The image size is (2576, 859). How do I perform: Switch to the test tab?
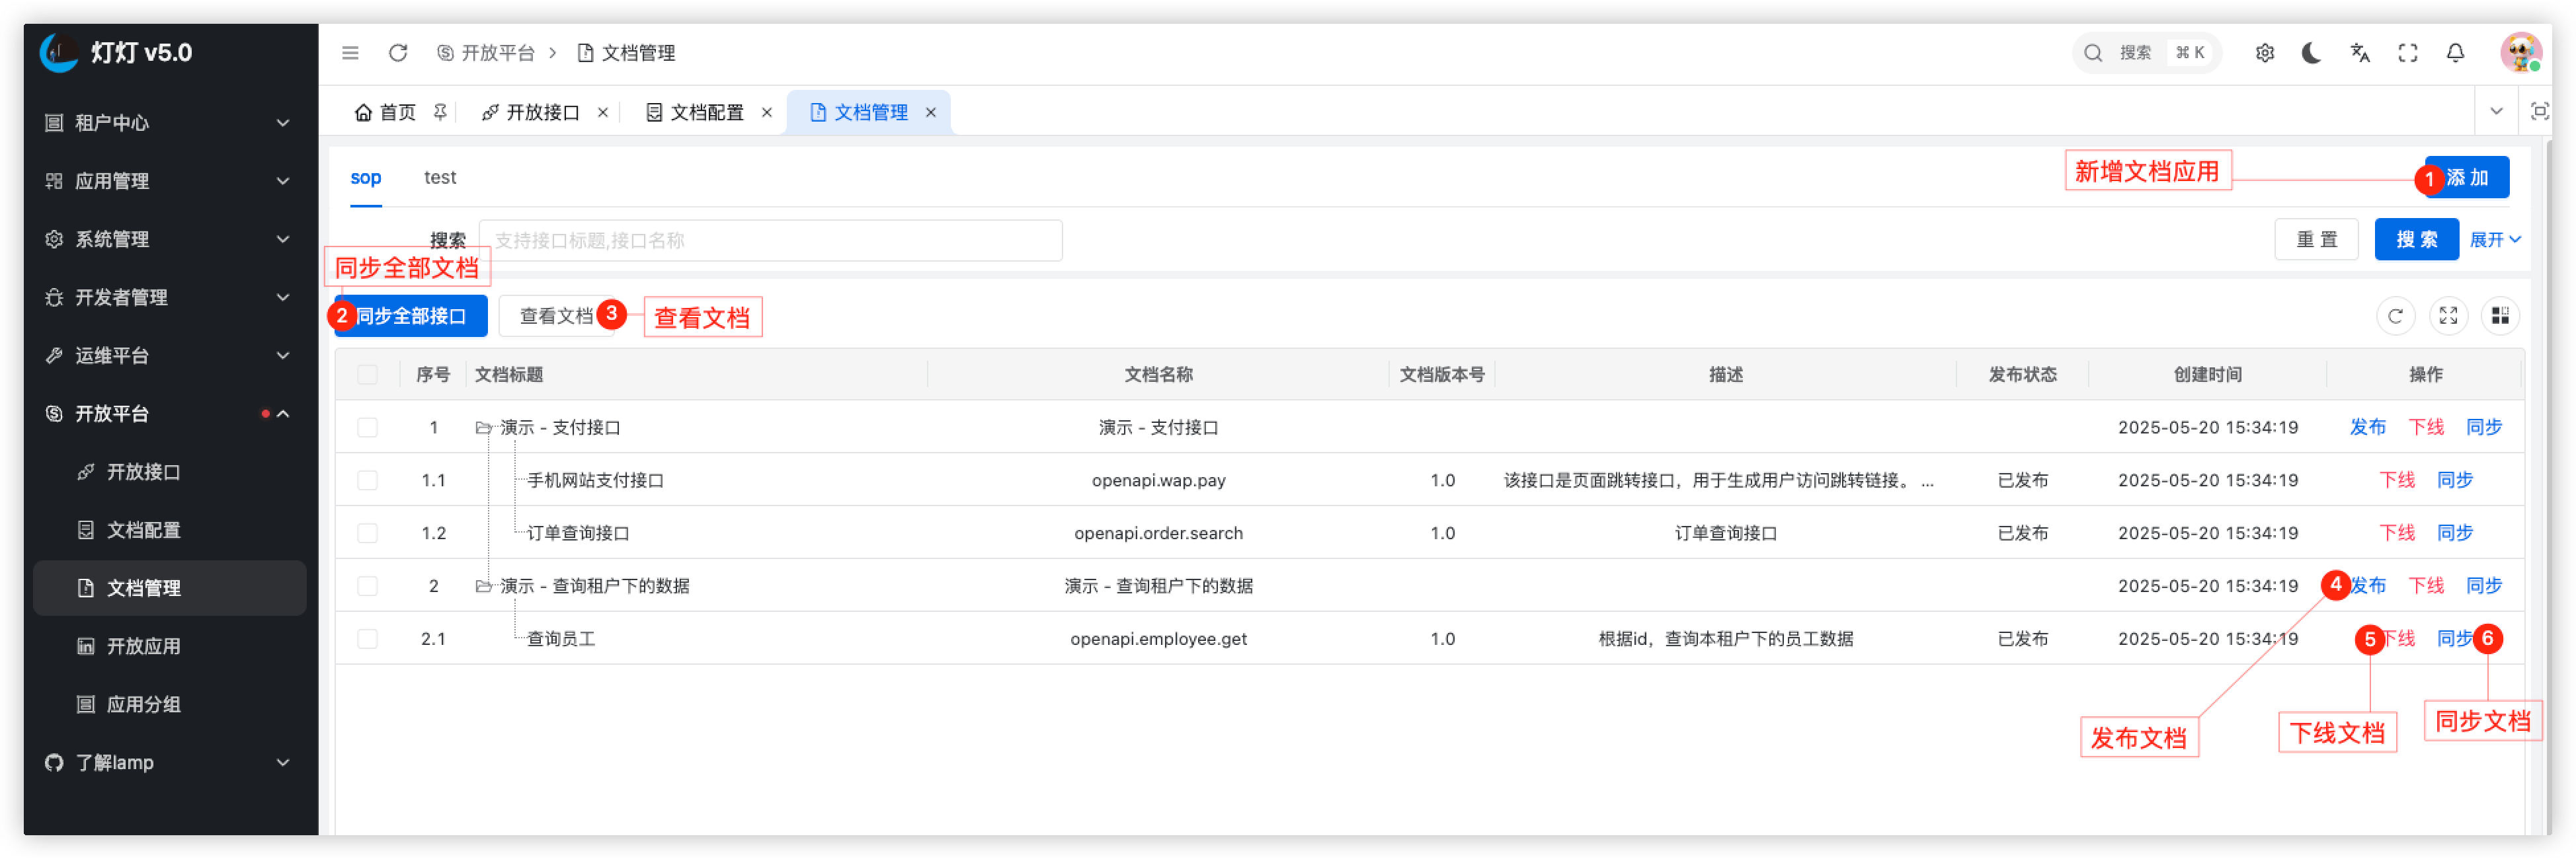(440, 178)
